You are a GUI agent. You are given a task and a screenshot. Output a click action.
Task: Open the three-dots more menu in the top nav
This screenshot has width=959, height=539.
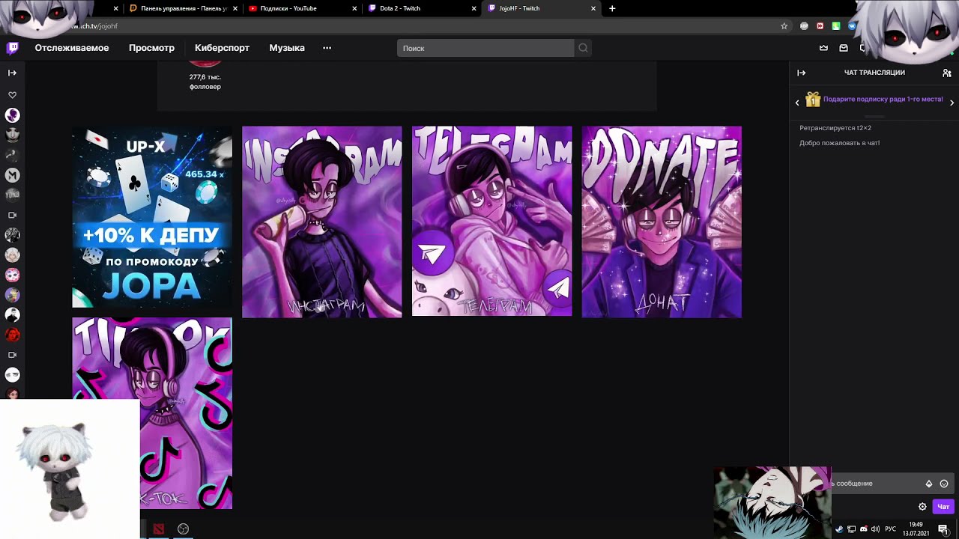327,48
